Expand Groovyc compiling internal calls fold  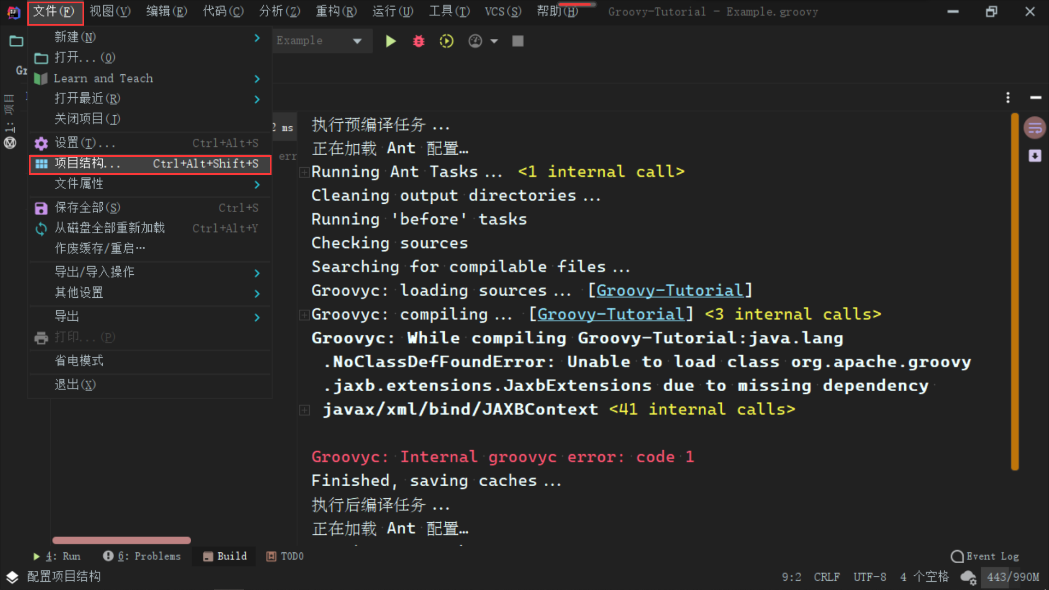coord(304,315)
